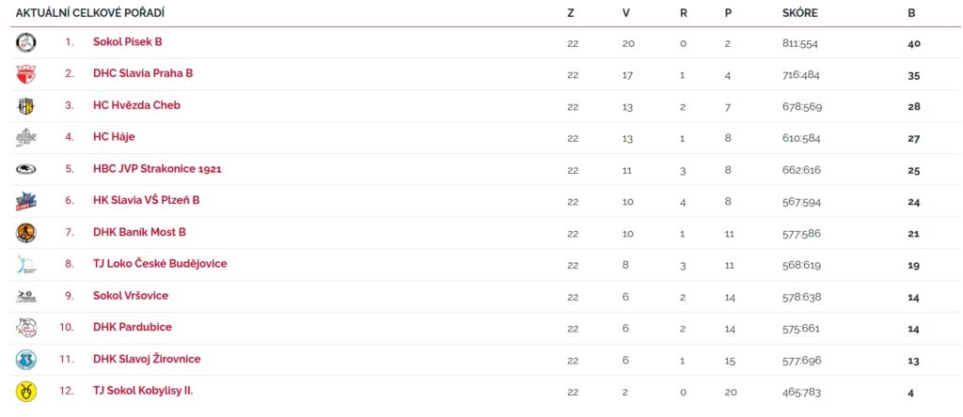This screenshot has height=417, width=963.
Task: Click the TJ Sokol Kobylisy II. logo
Action: pyautogui.click(x=26, y=392)
